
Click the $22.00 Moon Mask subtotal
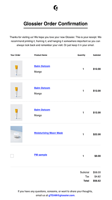coord(97,134)
